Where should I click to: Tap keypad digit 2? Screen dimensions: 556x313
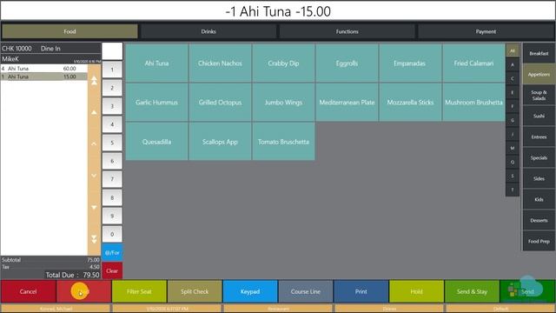(112, 88)
